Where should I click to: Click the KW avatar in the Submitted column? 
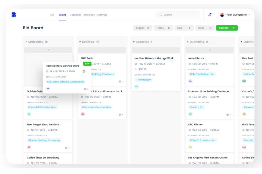coord(244,81)
